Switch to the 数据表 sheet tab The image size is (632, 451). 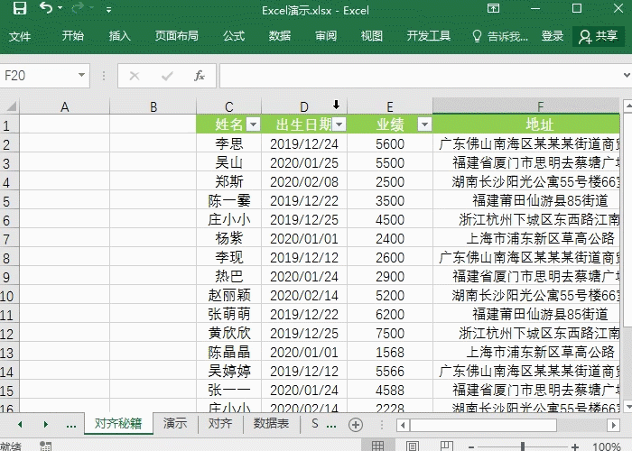(271, 423)
